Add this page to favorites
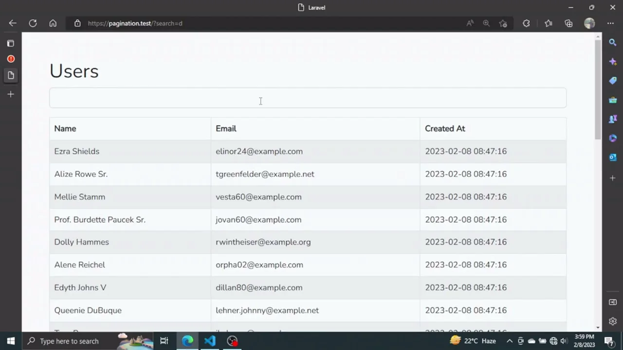 503,23
